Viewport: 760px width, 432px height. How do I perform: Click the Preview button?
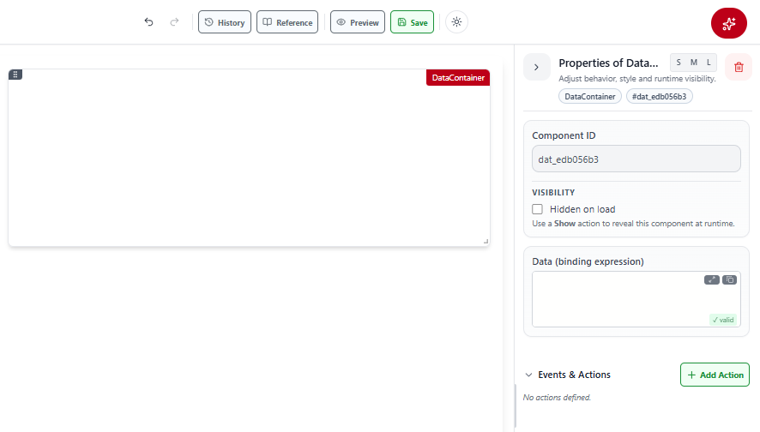(358, 22)
